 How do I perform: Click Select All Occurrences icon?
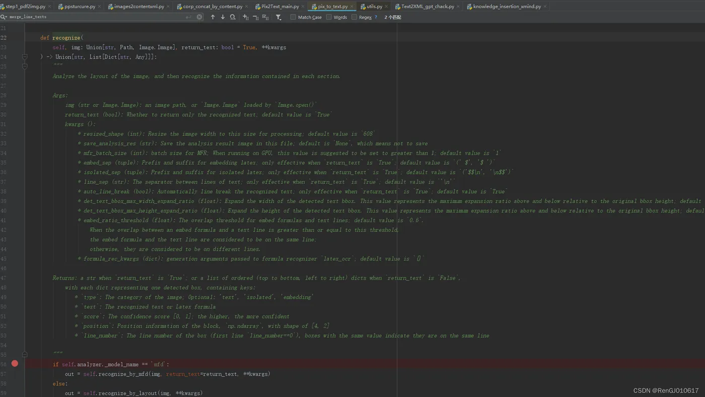(265, 17)
